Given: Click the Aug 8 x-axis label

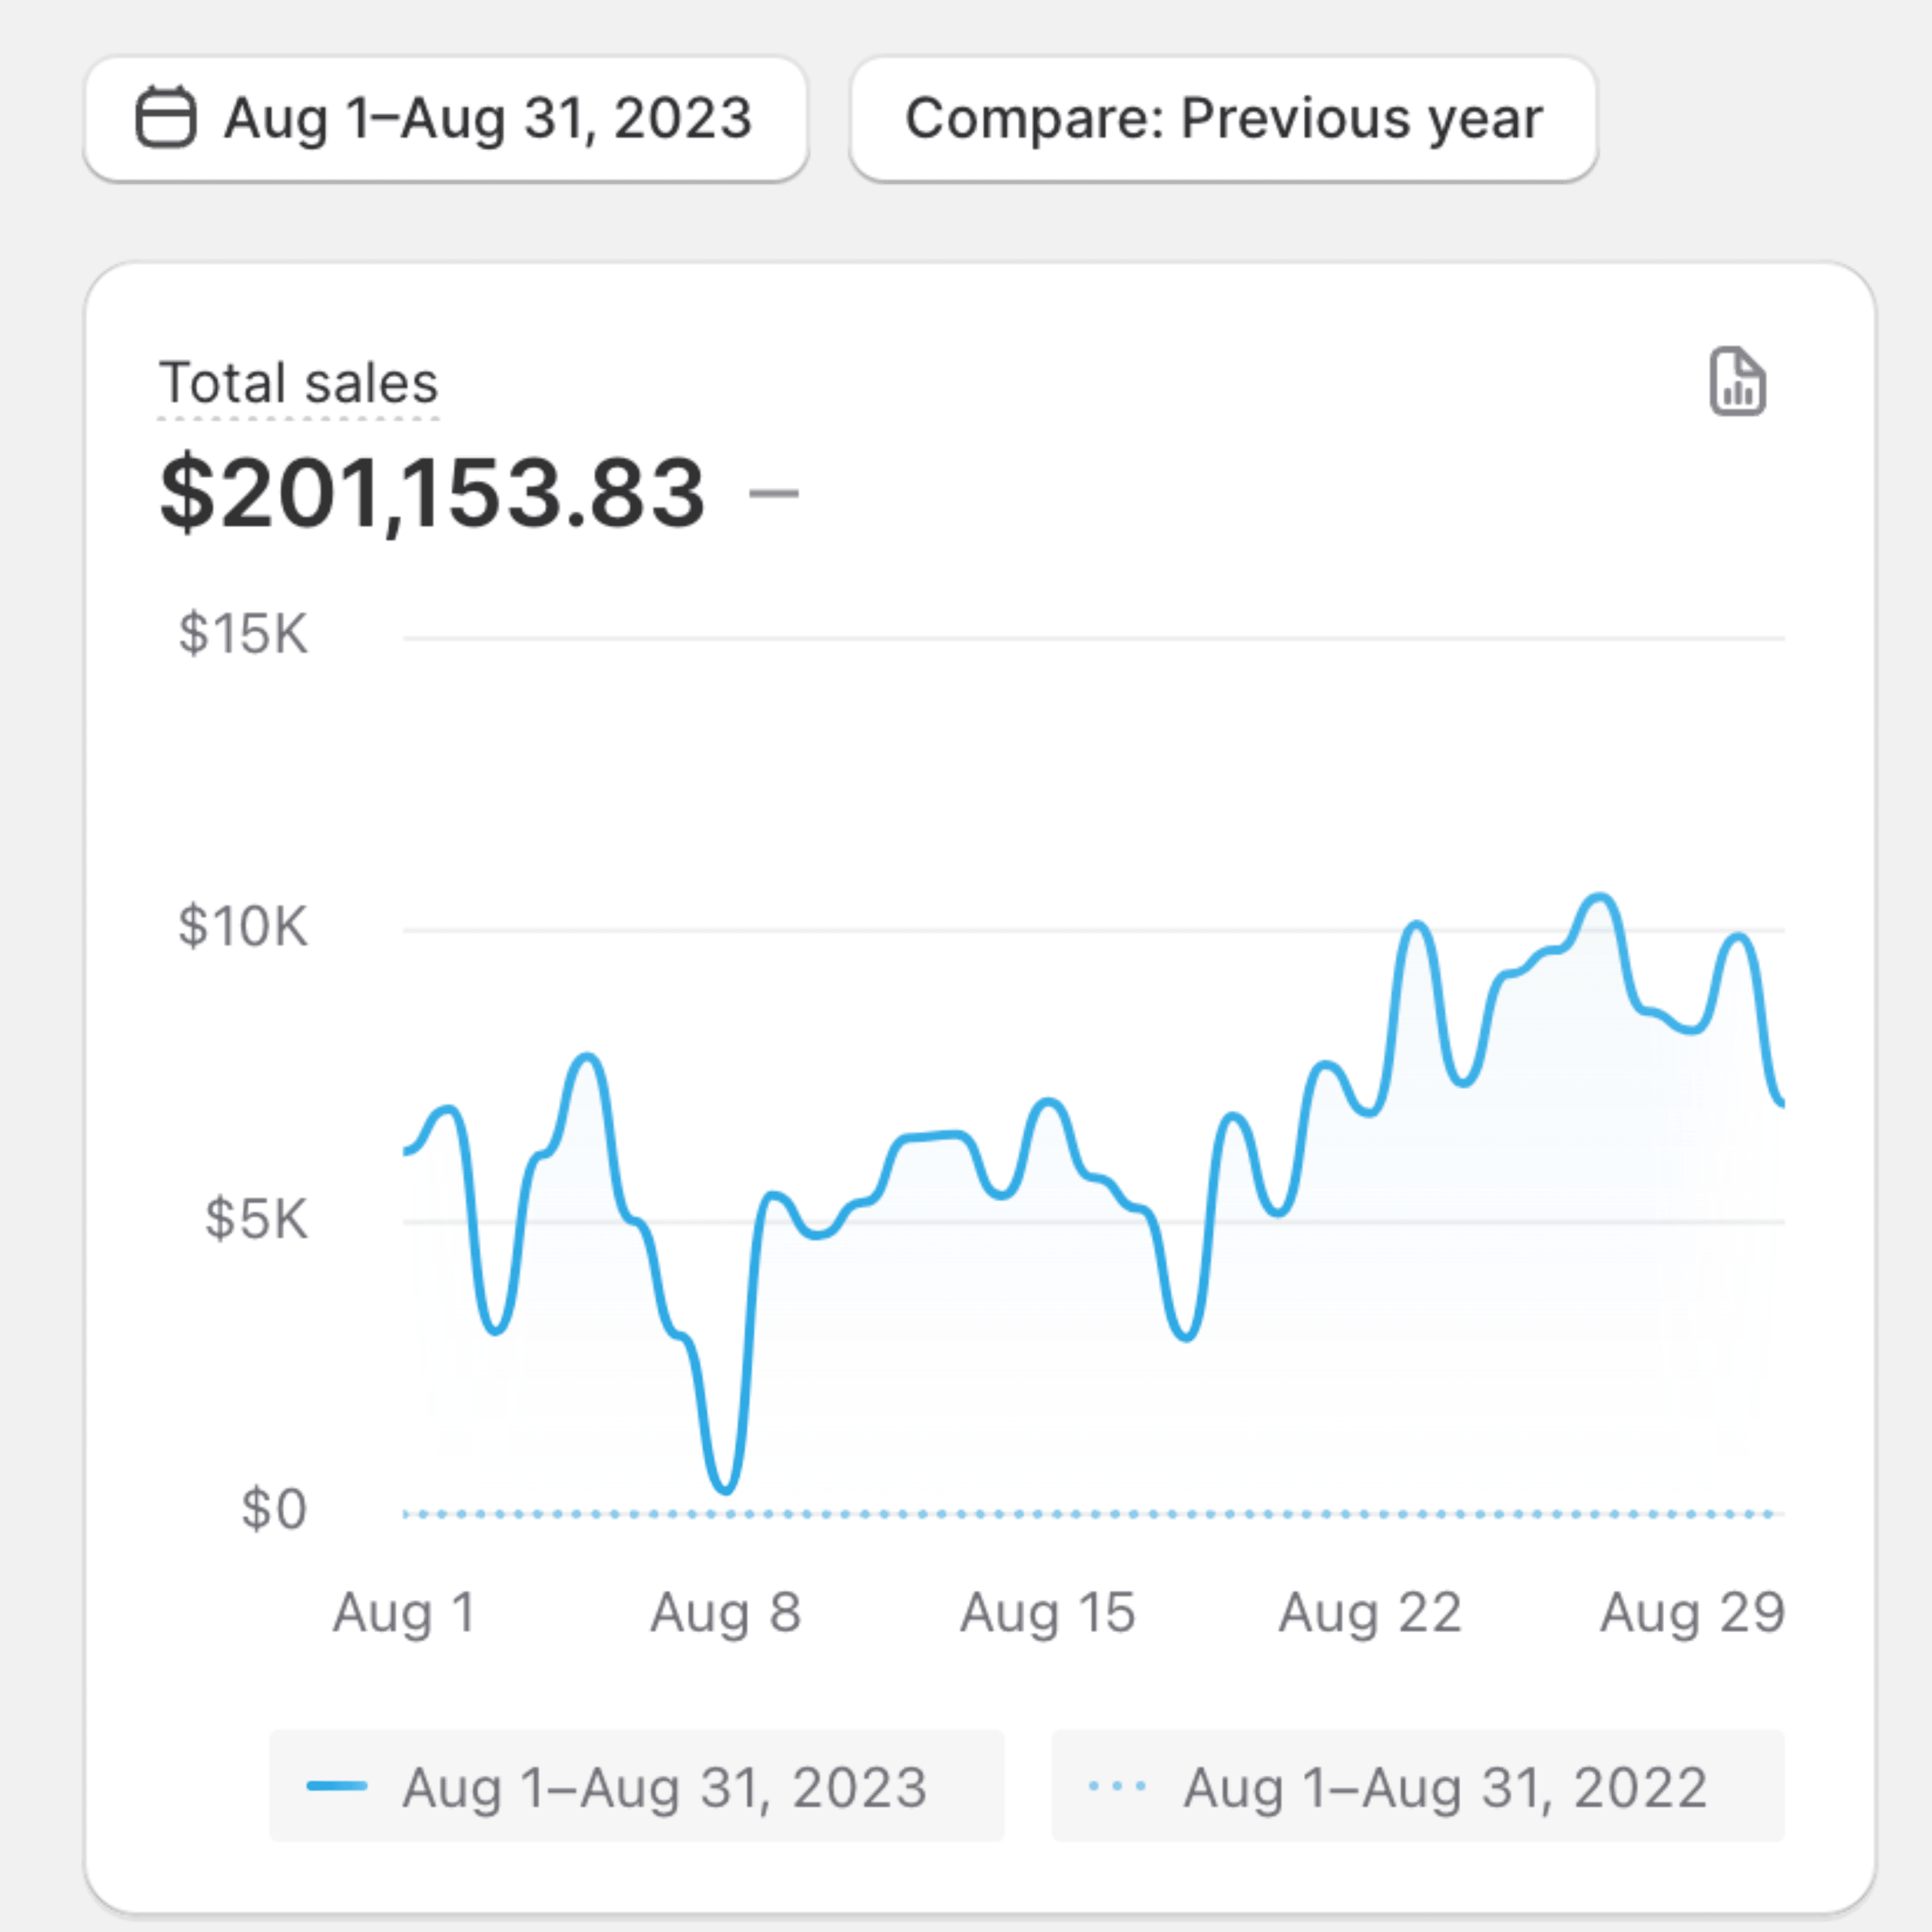Looking at the screenshot, I should pos(725,1613).
